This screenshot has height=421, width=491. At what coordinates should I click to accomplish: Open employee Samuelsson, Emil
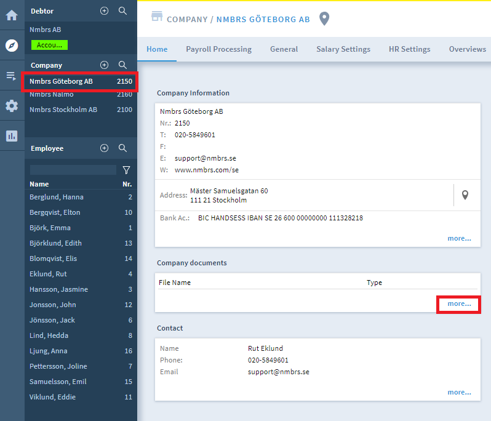tap(81, 382)
